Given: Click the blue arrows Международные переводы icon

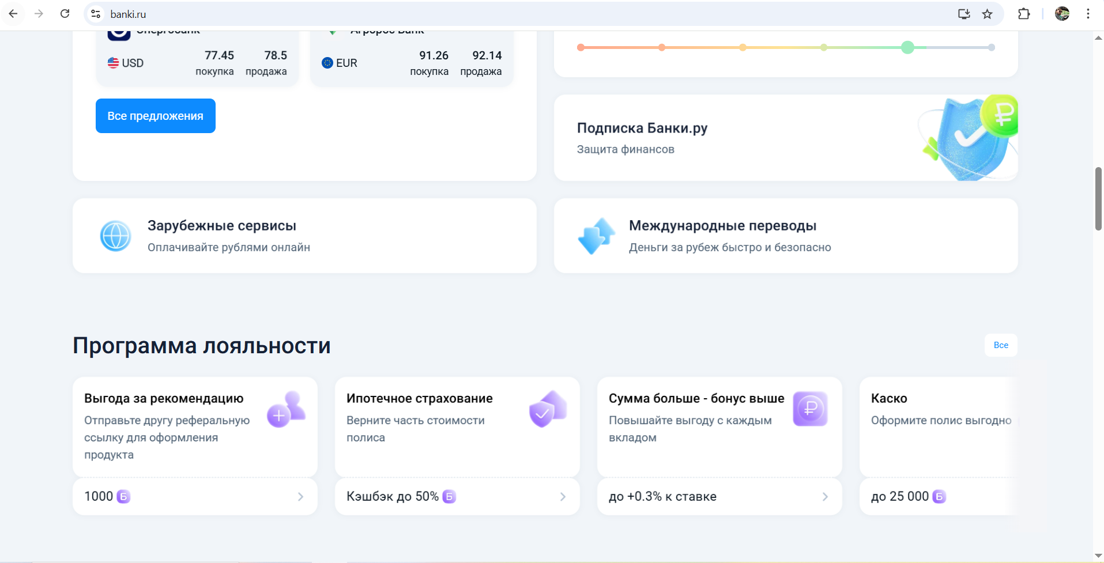Looking at the screenshot, I should click(x=596, y=236).
